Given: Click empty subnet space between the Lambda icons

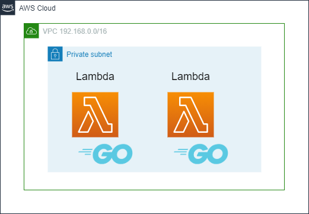Looking at the screenshot, I should point(143,114).
